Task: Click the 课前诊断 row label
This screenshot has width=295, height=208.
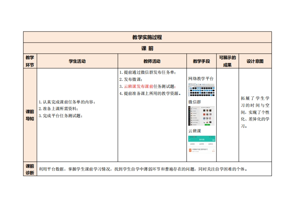Action: click(30, 169)
